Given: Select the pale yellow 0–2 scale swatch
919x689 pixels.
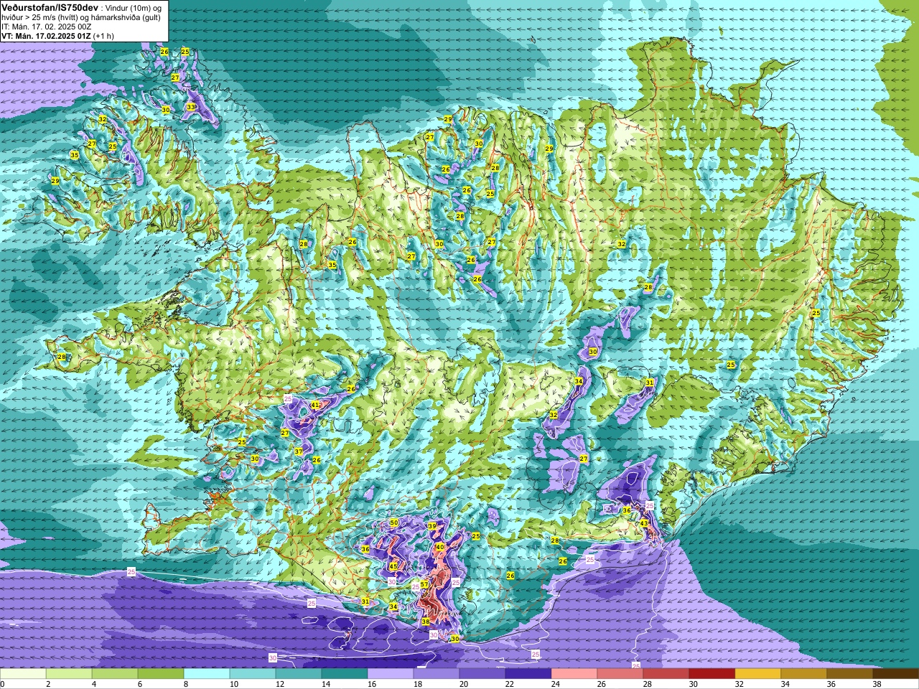Looking at the screenshot, I should tap(23, 674).
